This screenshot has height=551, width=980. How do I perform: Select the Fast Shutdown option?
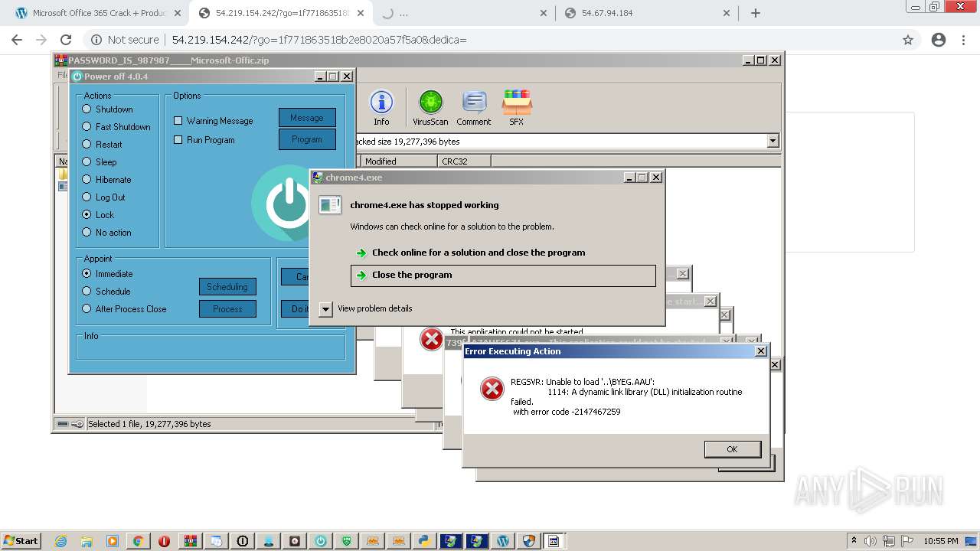coord(87,127)
